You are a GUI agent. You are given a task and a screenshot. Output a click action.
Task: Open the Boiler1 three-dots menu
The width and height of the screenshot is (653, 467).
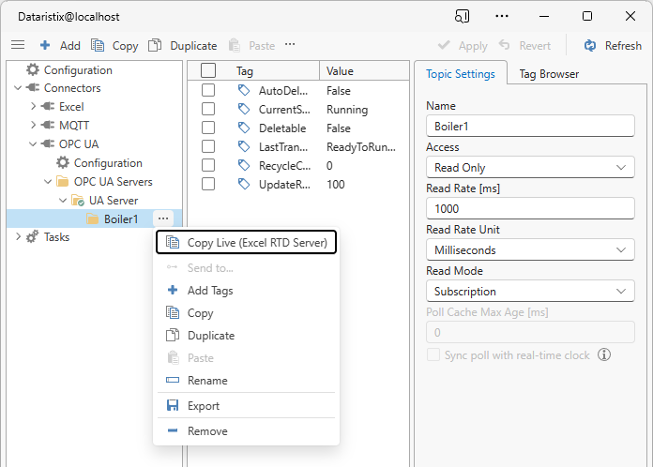click(x=163, y=218)
